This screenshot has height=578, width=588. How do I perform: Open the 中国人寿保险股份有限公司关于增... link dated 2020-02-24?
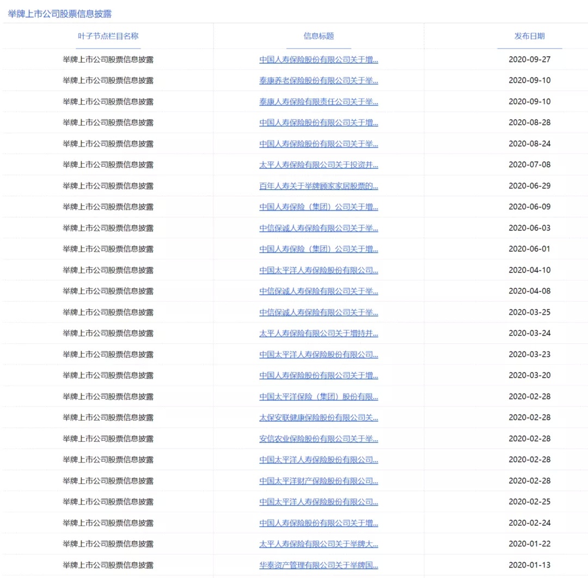coord(318,523)
